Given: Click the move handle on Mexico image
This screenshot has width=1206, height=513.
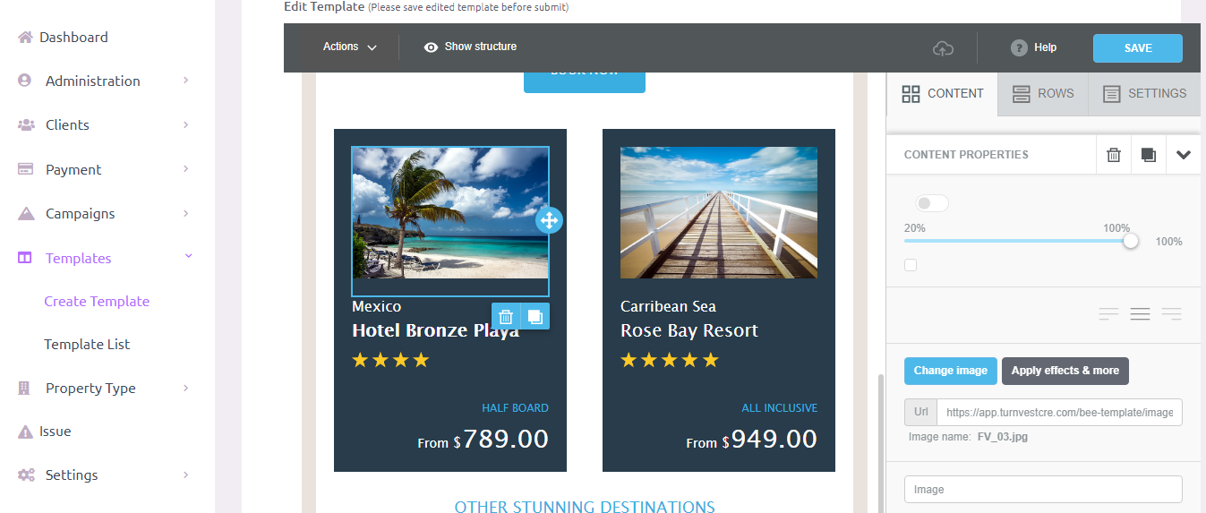Looking at the screenshot, I should pyautogui.click(x=549, y=220).
